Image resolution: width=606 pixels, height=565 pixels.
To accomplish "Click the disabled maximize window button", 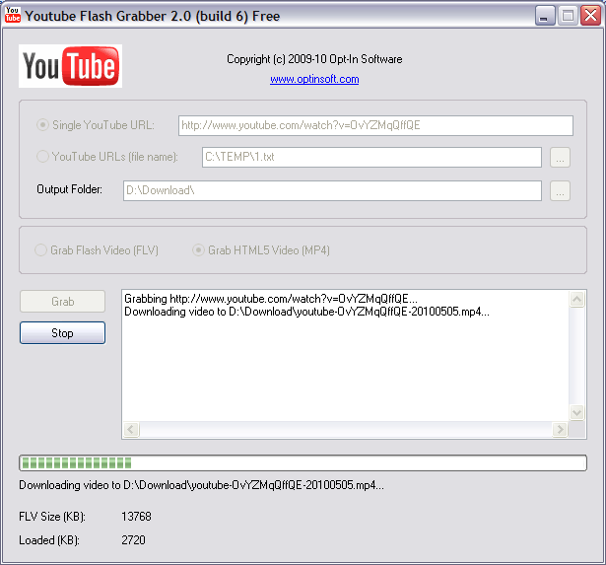I will coord(568,16).
